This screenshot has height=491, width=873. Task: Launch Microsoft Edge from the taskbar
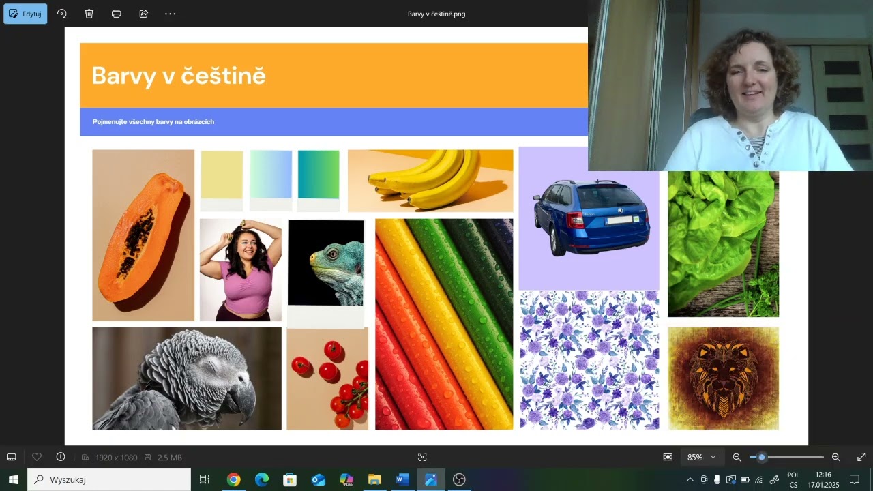(x=262, y=479)
